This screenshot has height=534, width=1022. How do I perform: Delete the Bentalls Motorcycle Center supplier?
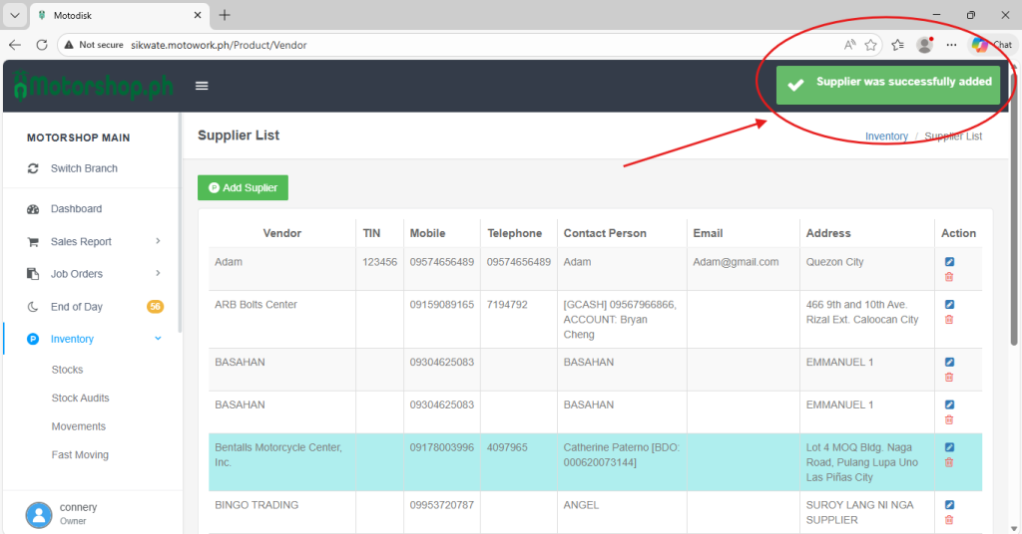(x=949, y=462)
